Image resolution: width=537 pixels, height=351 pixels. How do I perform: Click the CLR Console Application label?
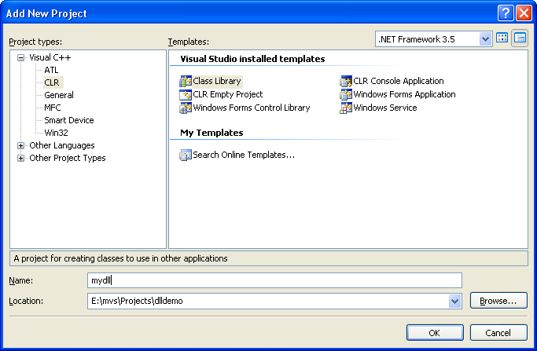[399, 81]
